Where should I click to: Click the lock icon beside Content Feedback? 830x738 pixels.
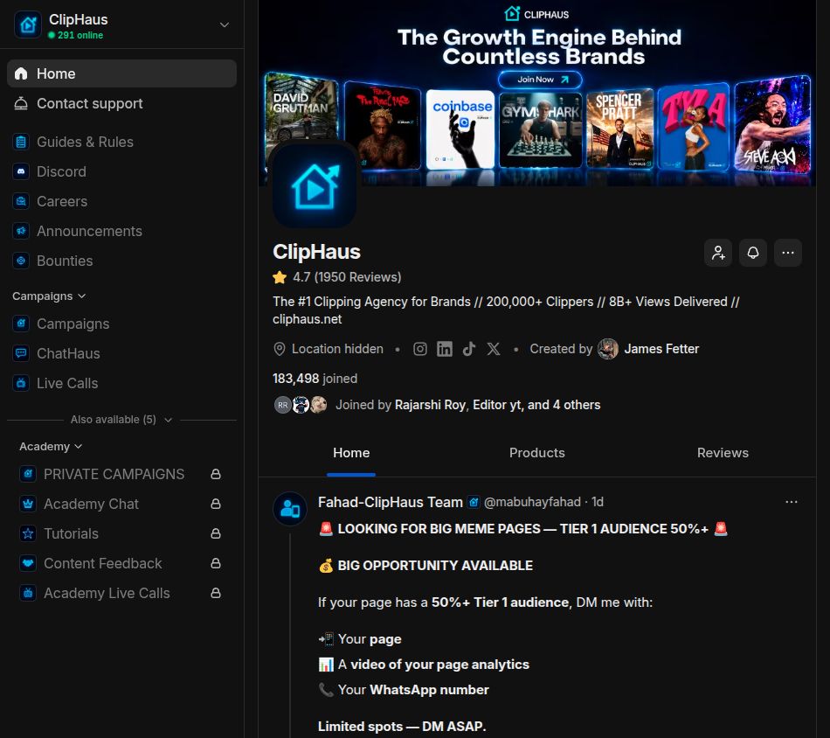click(216, 563)
